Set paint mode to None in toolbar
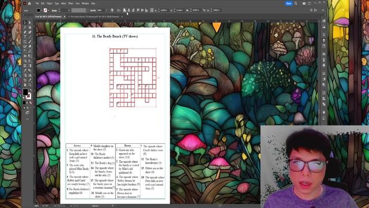This screenshot has height=208, width=369. click(x=31, y=103)
